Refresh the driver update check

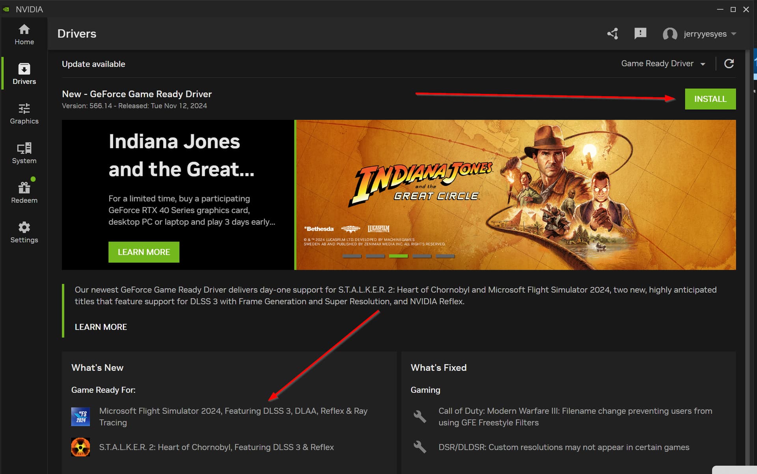click(x=729, y=63)
